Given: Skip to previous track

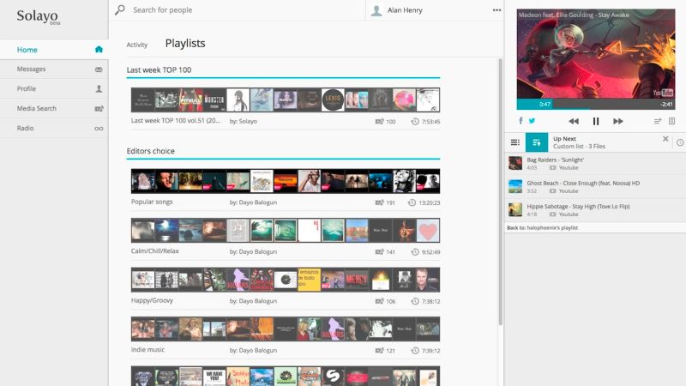Looking at the screenshot, I should (x=574, y=121).
